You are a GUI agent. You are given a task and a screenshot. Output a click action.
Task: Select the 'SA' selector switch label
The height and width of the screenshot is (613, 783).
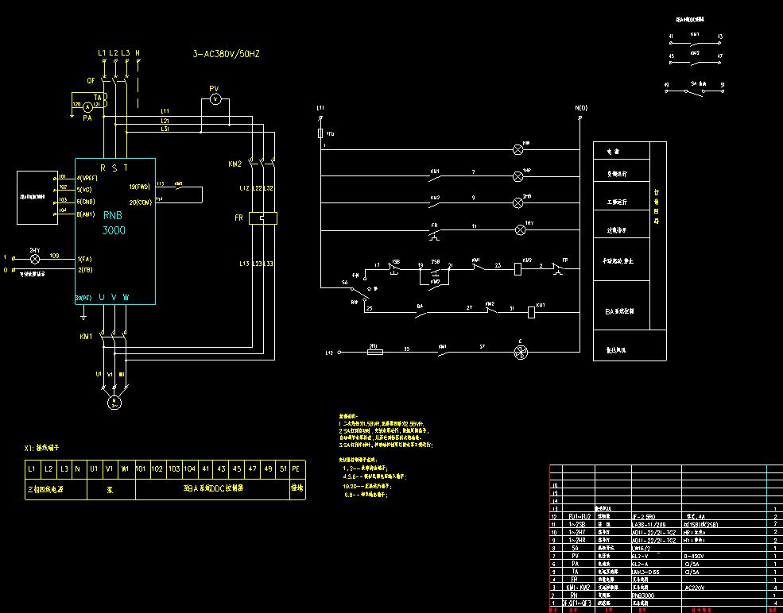click(x=344, y=283)
